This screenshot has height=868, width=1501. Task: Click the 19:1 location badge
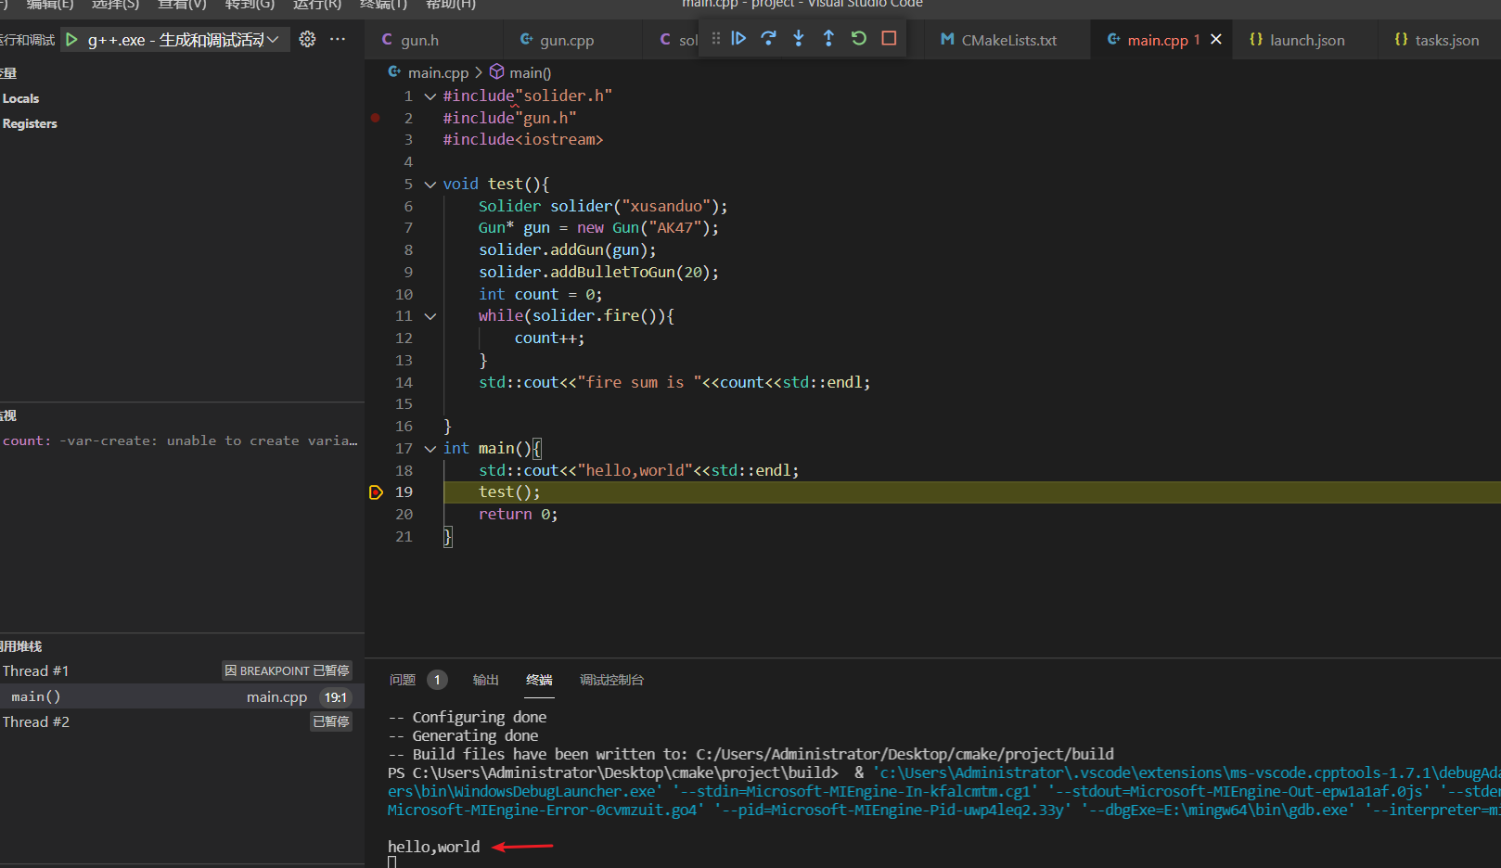click(336, 697)
